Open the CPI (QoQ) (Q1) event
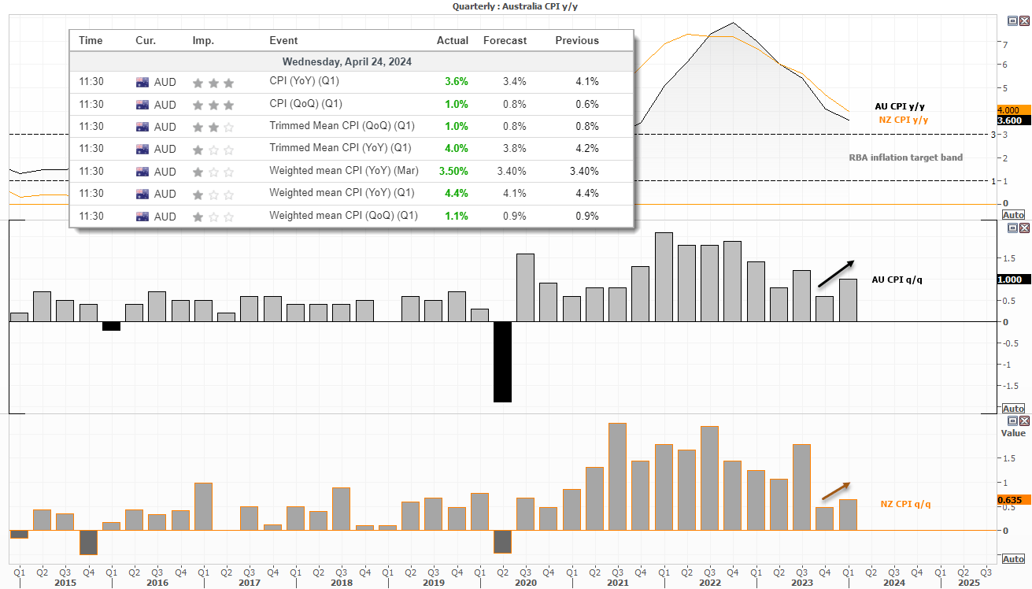The width and height of the screenshot is (1032, 589). click(305, 104)
